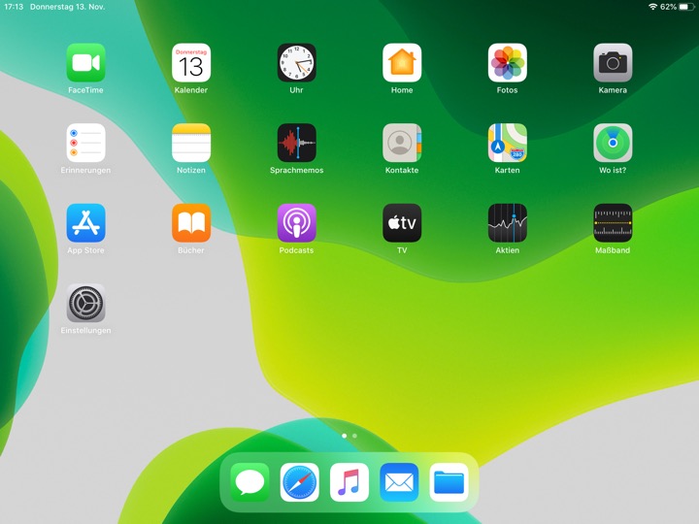Open Erinnerungen reminders app
699x524 pixels.
[86, 143]
